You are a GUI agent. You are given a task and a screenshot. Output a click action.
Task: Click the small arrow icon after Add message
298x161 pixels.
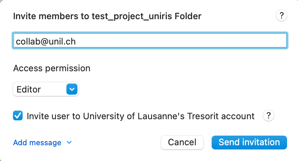click(69, 143)
